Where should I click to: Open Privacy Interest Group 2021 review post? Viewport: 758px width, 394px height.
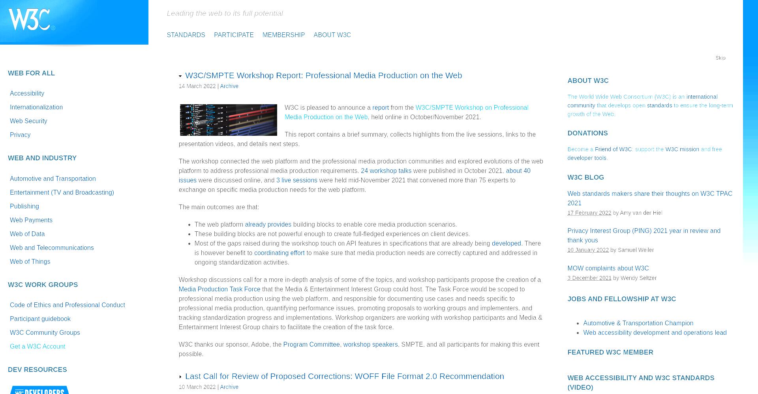[x=644, y=235]
